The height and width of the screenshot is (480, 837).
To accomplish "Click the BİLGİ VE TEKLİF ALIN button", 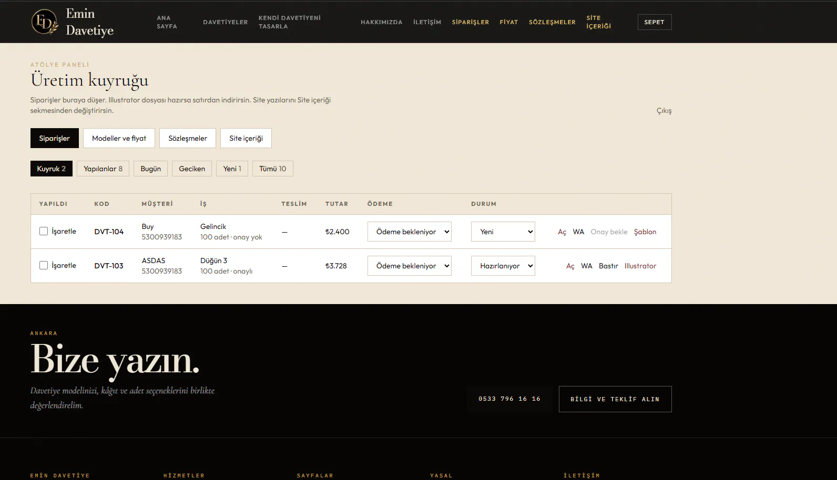I will tap(615, 399).
